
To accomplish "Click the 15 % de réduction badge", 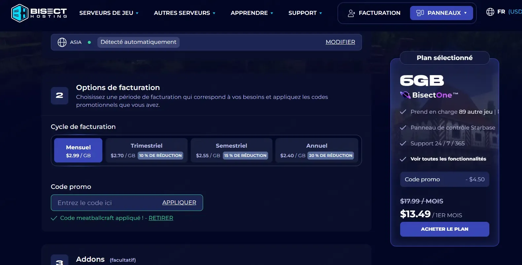I will 245,156.
